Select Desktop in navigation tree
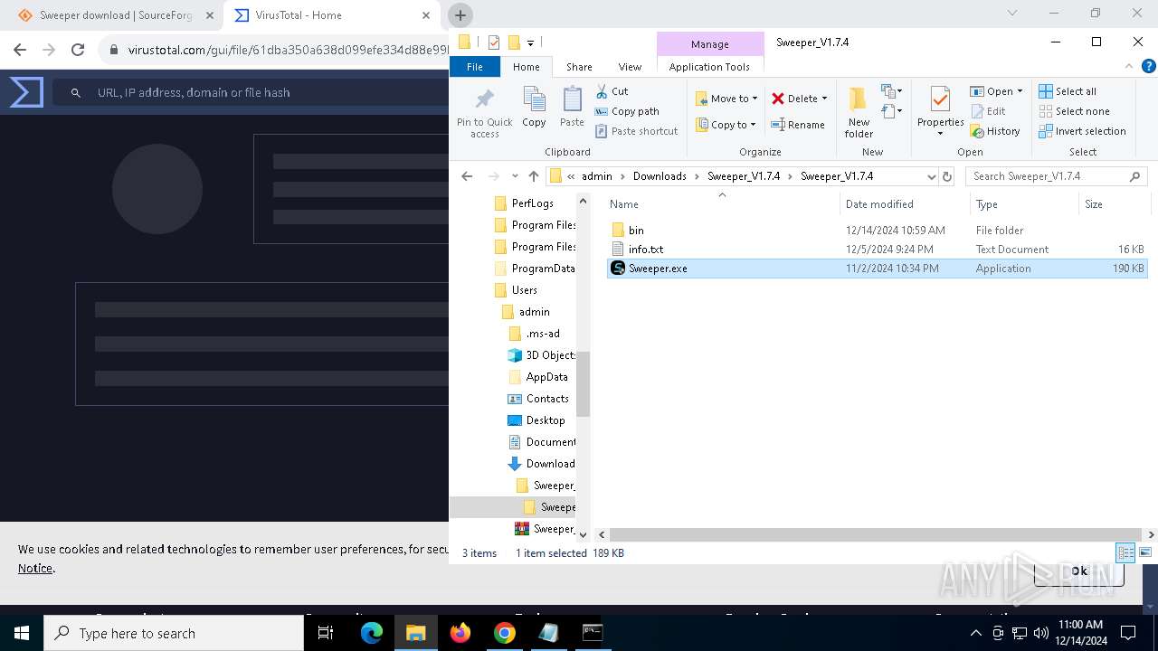This screenshot has height=651, width=1158. tap(545, 420)
